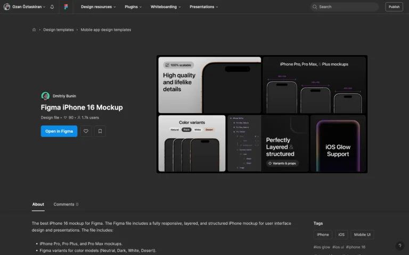This screenshot has height=255, width=409.
Task: Visit author Dmitriy Bunin's profile name
Action: pos(64,96)
